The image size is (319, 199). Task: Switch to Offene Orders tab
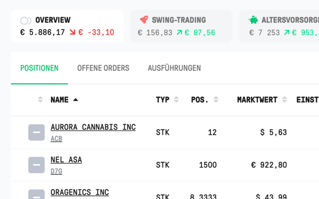click(x=103, y=68)
